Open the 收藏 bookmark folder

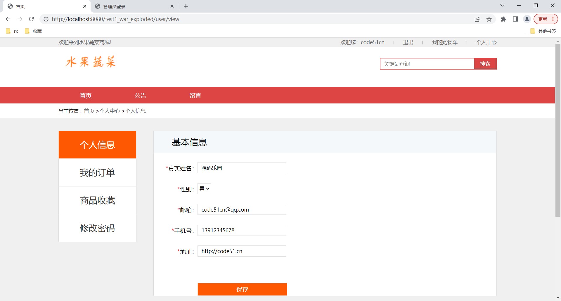[x=33, y=31]
